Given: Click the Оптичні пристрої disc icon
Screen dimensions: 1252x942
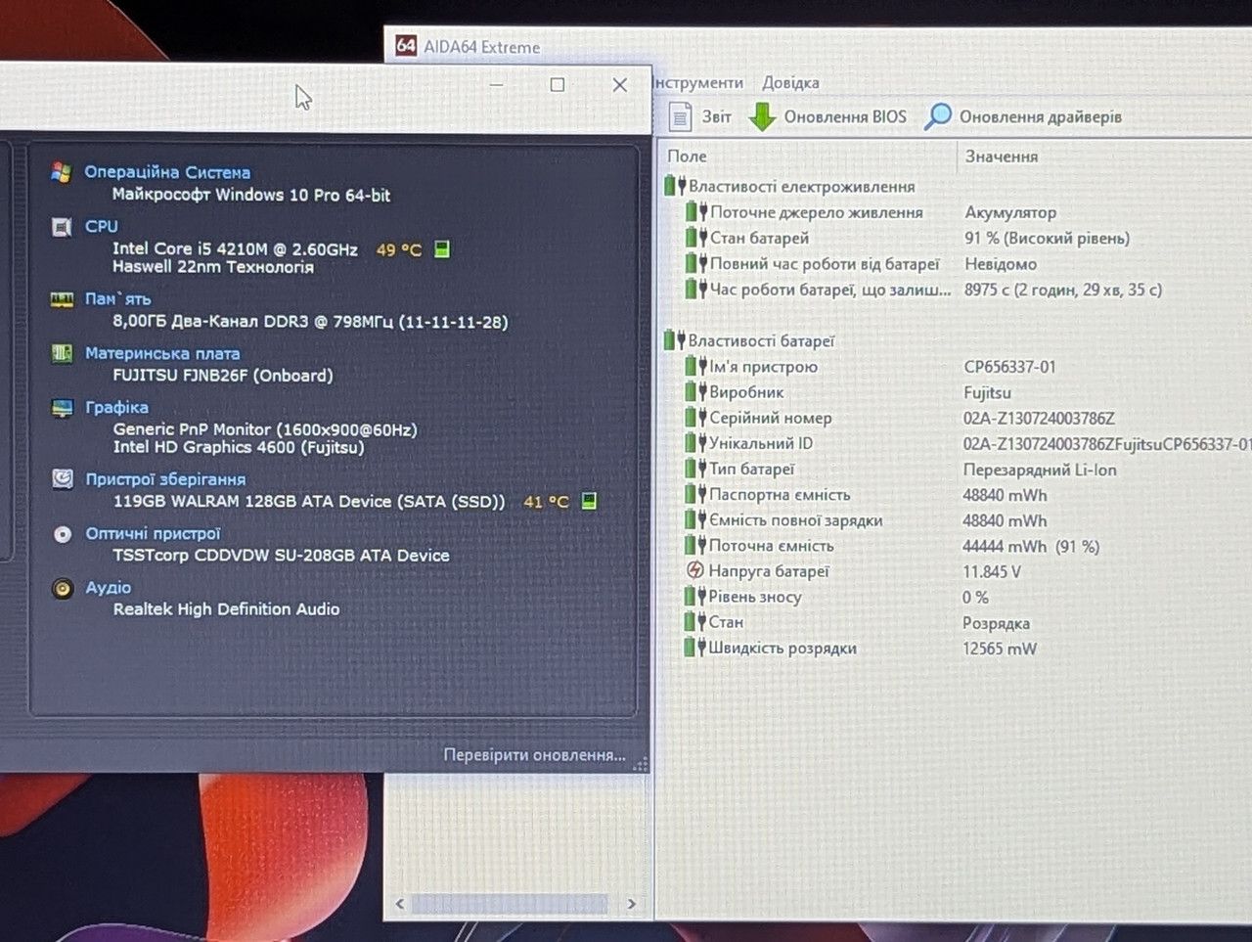Looking at the screenshot, I should (63, 534).
